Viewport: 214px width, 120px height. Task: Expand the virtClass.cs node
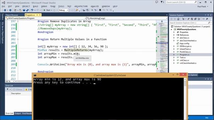174,60
